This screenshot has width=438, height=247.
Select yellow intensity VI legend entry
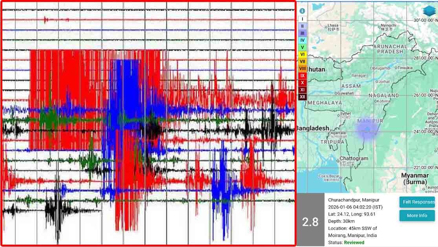[302, 54]
